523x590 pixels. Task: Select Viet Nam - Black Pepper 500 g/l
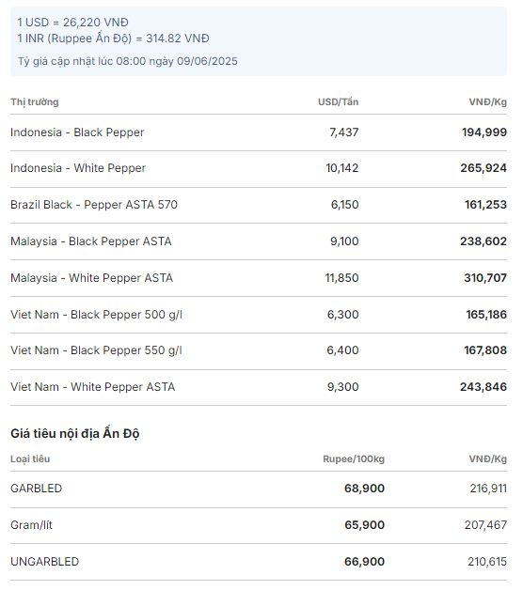[259, 315]
